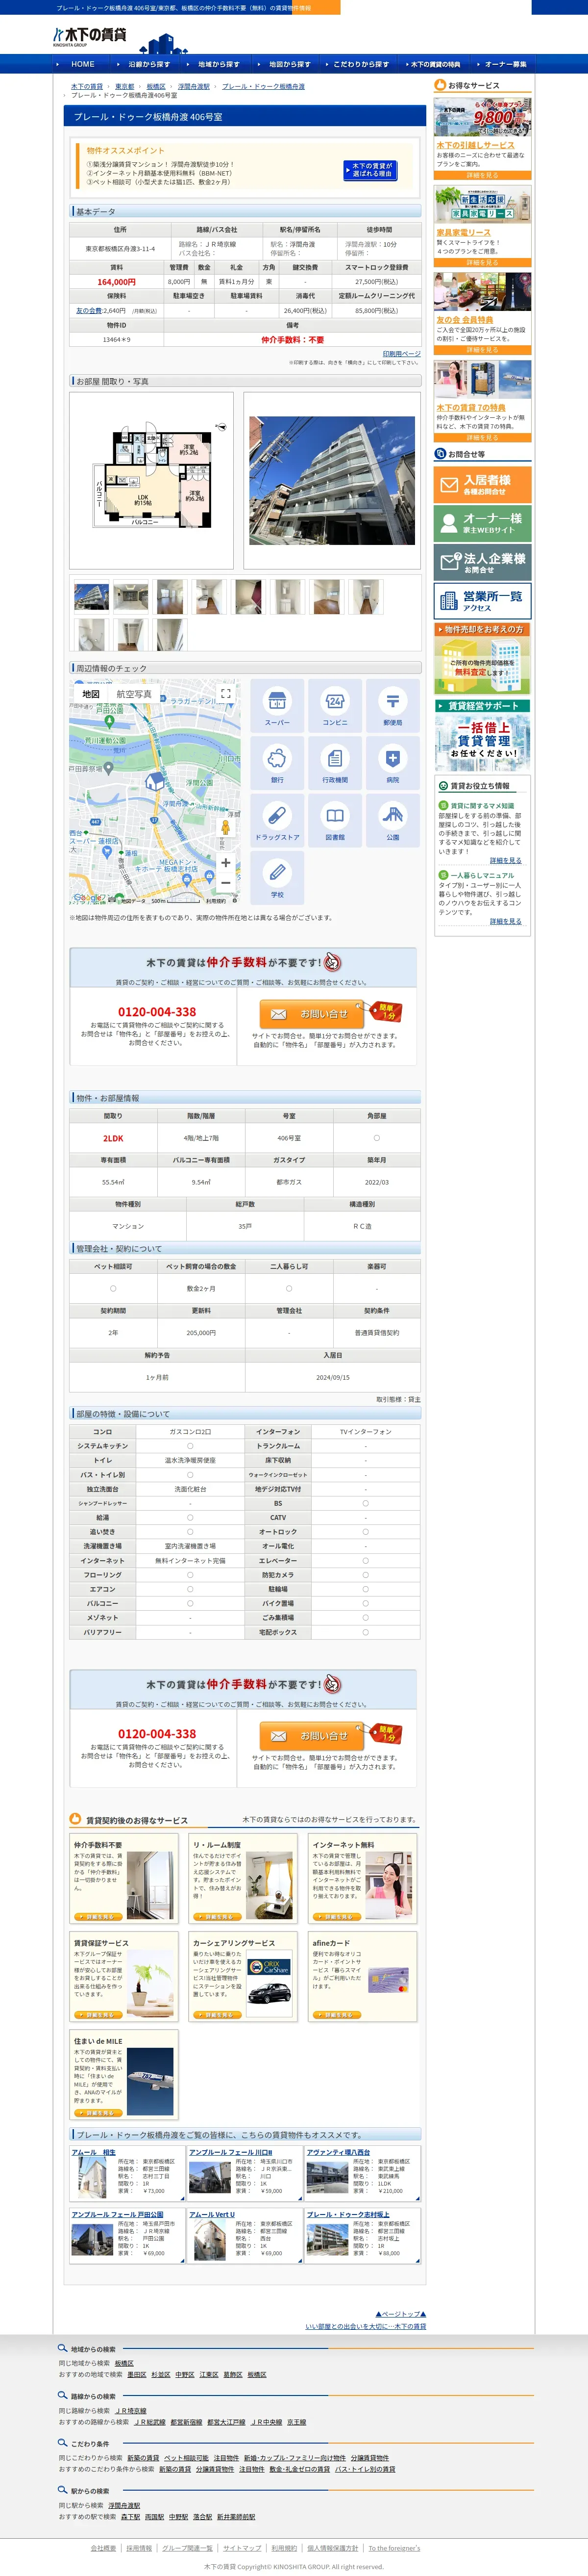Click the 印刷用ページ link
The image size is (588, 2576).
click(x=401, y=354)
